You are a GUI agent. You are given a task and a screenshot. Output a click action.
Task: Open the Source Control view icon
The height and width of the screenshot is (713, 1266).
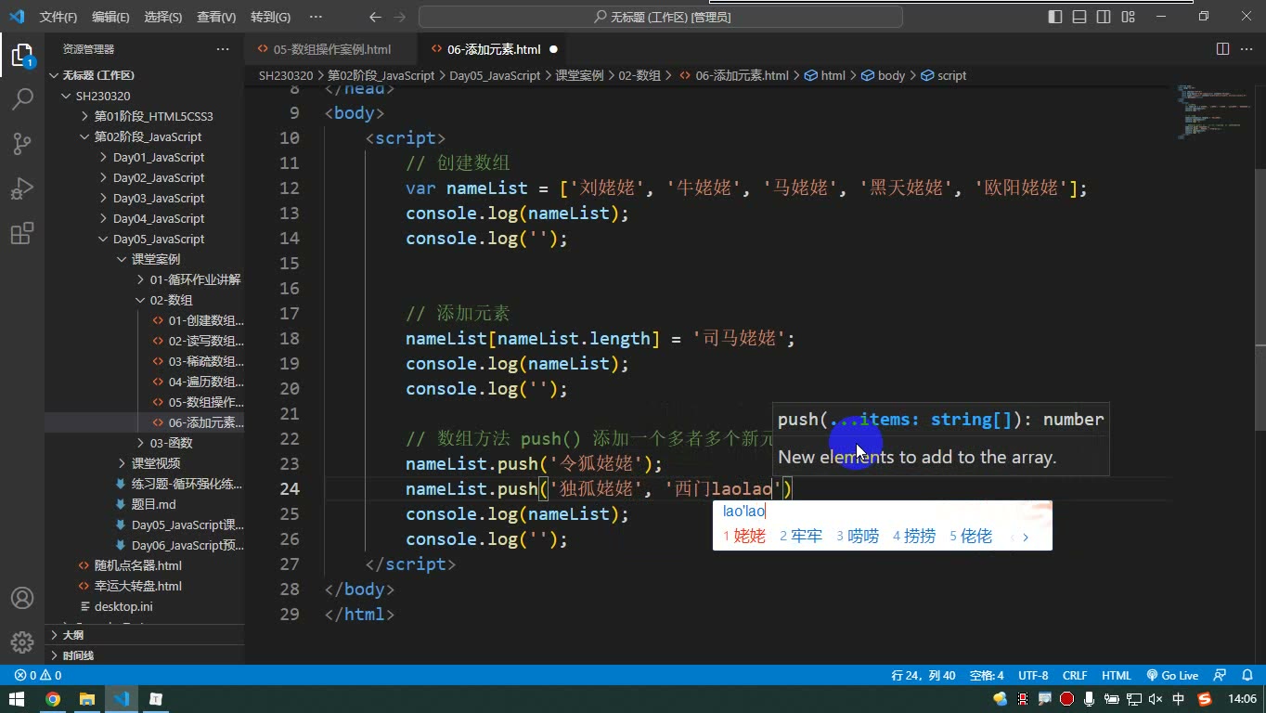coord(22,144)
